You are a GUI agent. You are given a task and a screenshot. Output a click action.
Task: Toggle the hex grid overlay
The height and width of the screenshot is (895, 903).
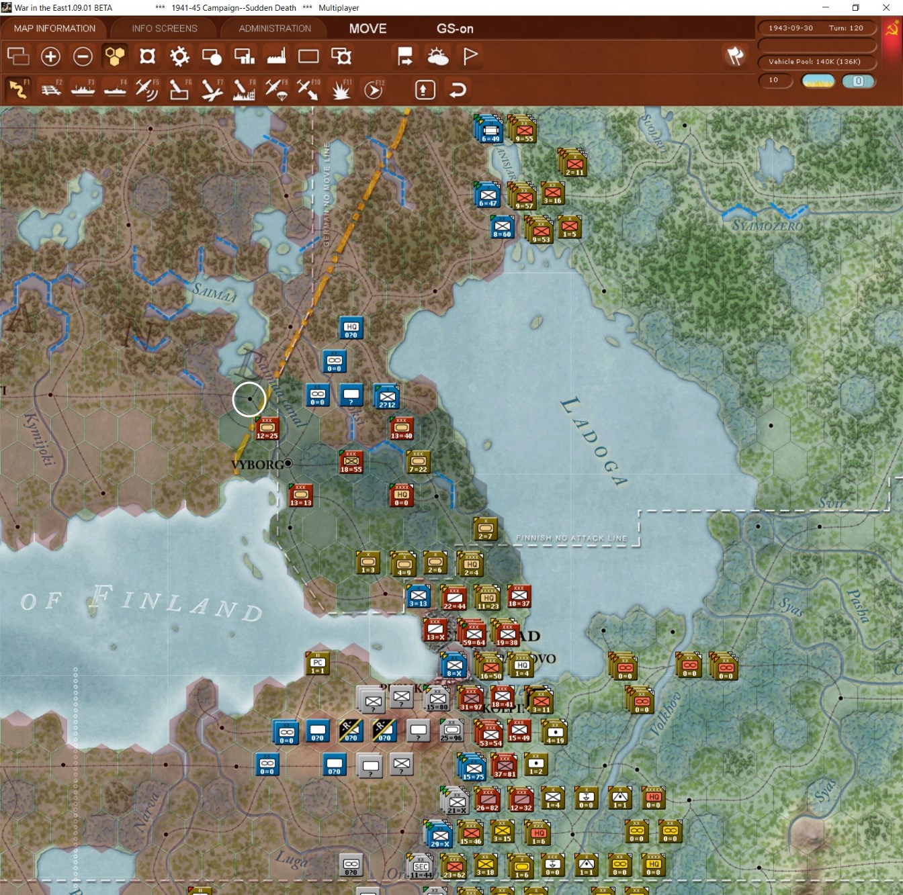[x=115, y=56]
